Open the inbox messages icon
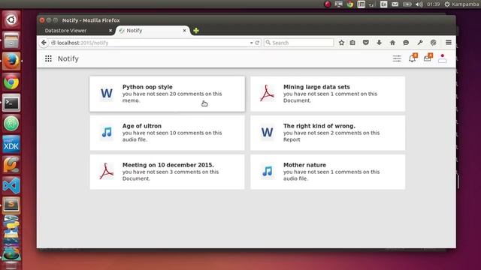 [428, 58]
